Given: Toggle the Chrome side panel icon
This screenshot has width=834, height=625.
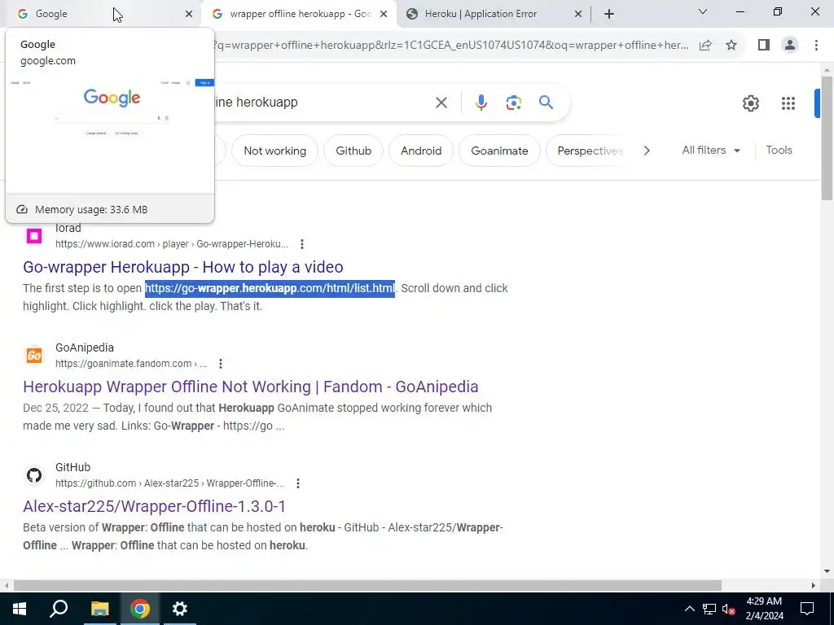Looking at the screenshot, I should (764, 46).
